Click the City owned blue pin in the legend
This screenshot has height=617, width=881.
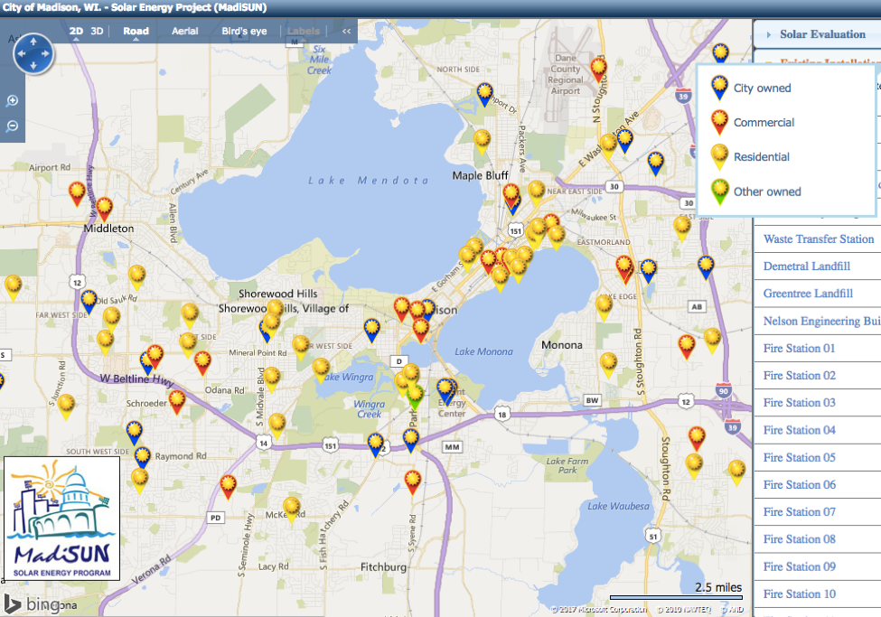pyautogui.click(x=720, y=87)
